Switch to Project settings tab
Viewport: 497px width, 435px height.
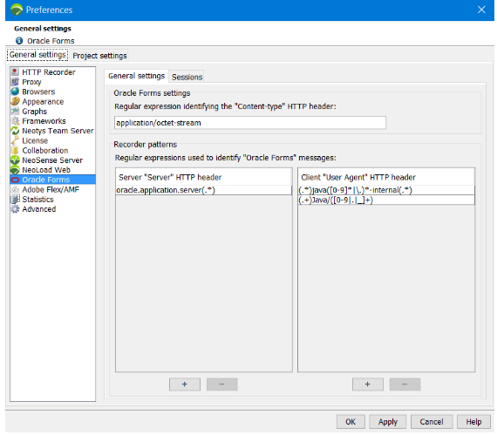(x=99, y=56)
